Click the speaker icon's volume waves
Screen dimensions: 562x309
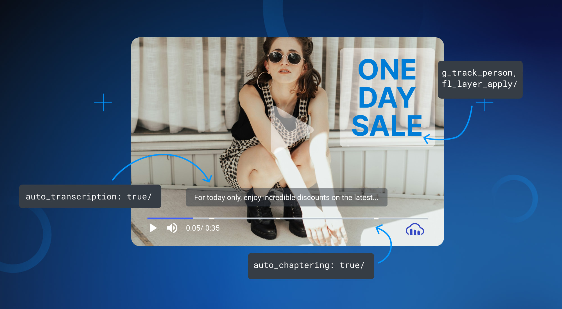tap(175, 228)
